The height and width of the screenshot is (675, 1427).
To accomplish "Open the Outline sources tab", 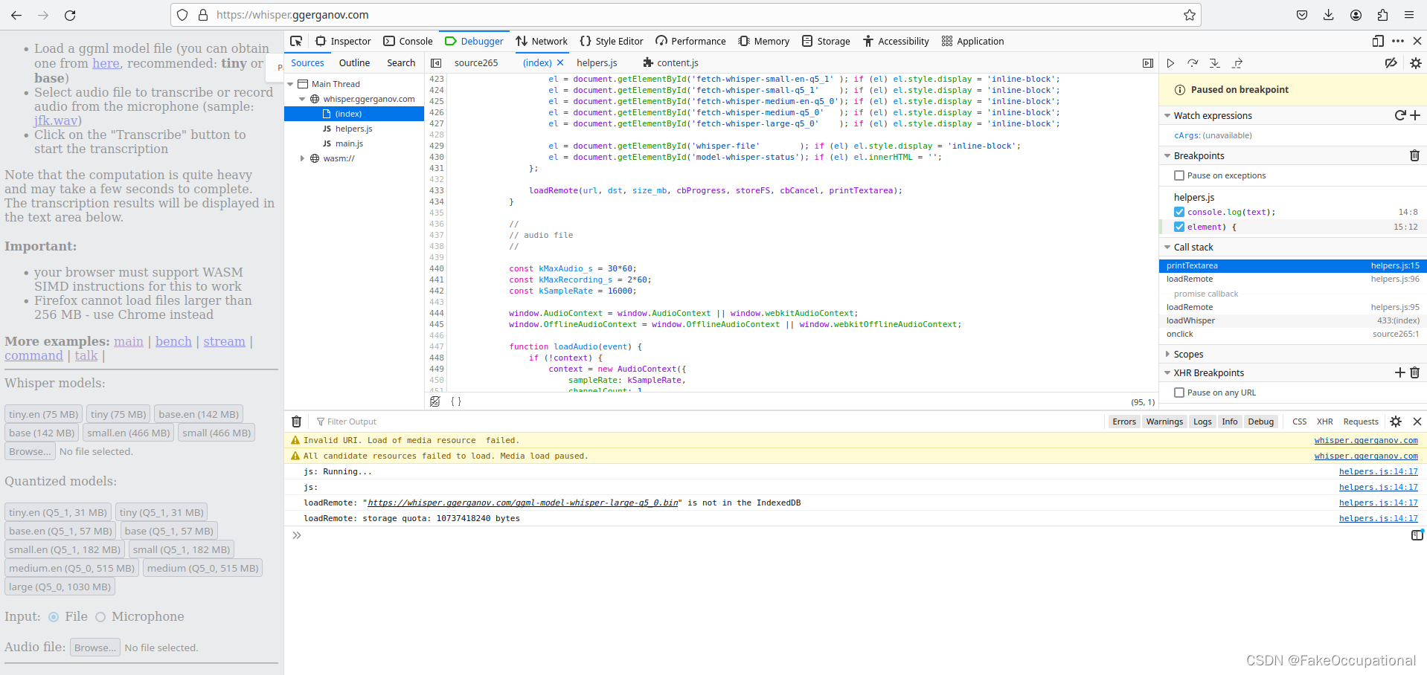I will [354, 63].
